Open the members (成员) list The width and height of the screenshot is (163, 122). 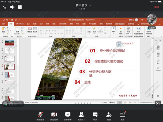[81, 116]
